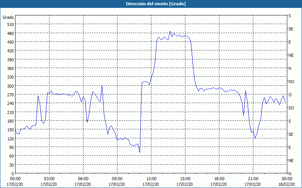Select the 120 left axis label
The height and width of the screenshot is (188, 302).
pyautogui.click(x=11, y=139)
